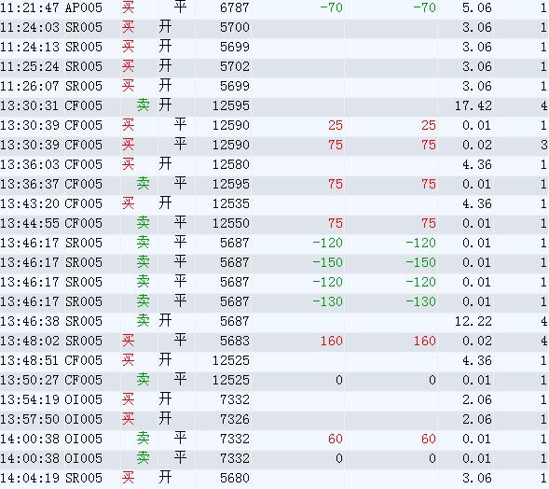Image resolution: width=549 pixels, height=489 pixels.
Task: Click the 17.42 fee cell
Action: (x=473, y=105)
